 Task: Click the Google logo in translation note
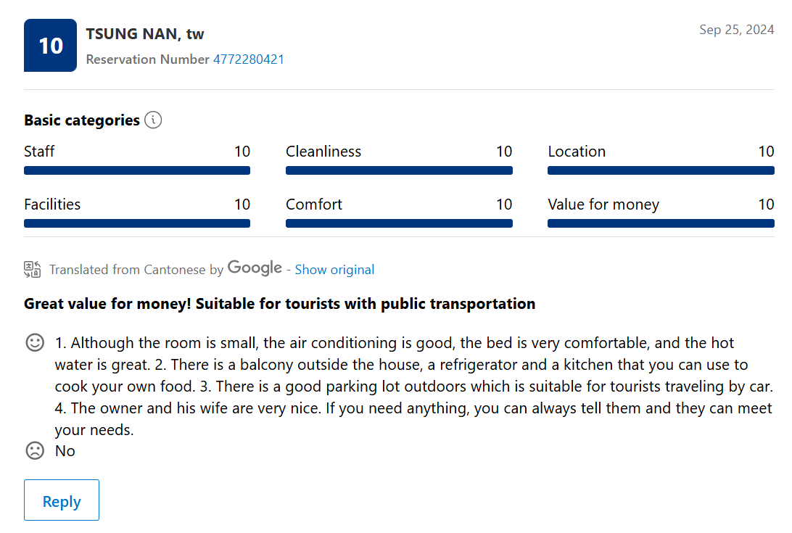pos(255,268)
